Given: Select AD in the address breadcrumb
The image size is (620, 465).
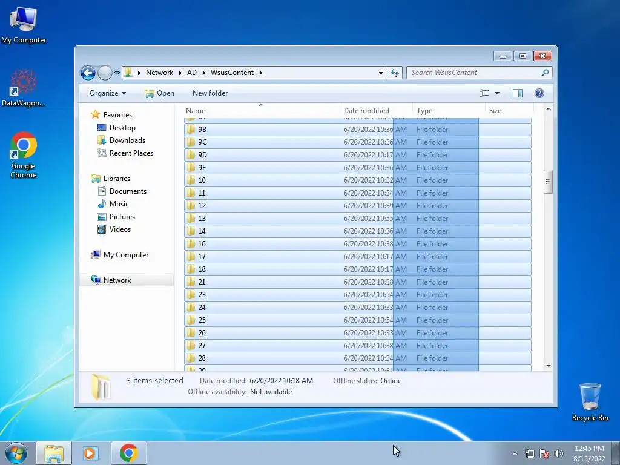Looking at the screenshot, I should pos(192,73).
